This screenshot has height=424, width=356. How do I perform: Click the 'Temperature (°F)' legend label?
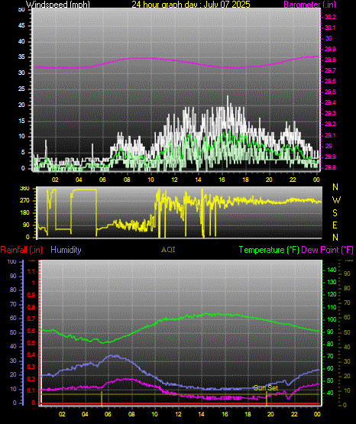tap(269, 250)
